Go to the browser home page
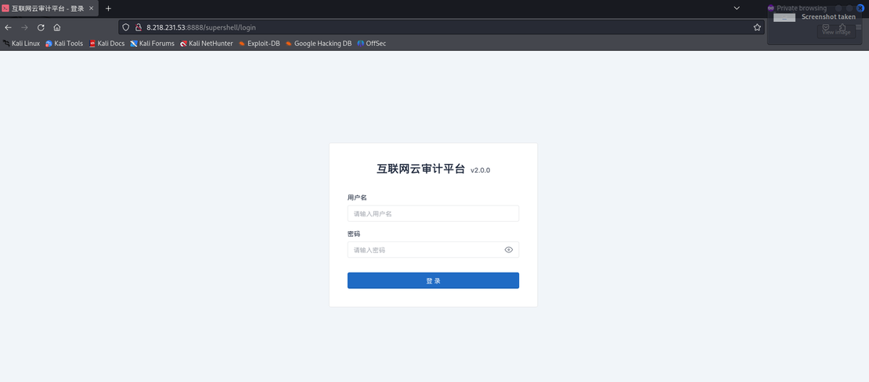 pyautogui.click(x=57, y=27)
